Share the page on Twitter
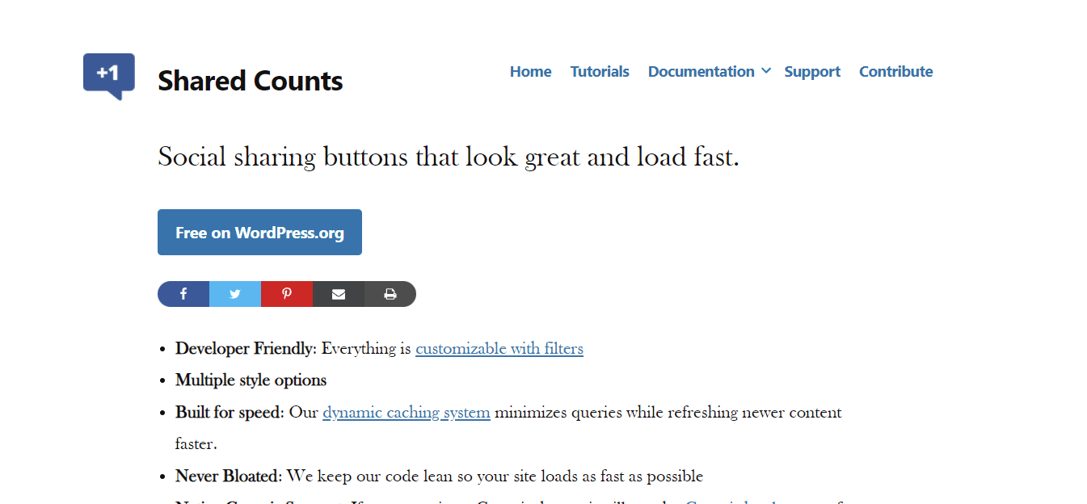1087x504 pixels. (x=235, y=294)
